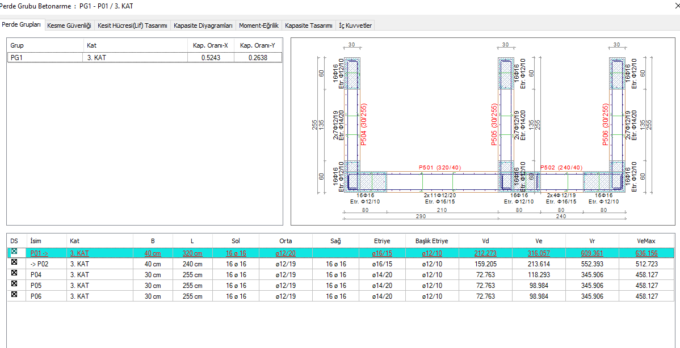
Task: Click the ø14/20 Etriye cell in row P05
Action: 382,286
